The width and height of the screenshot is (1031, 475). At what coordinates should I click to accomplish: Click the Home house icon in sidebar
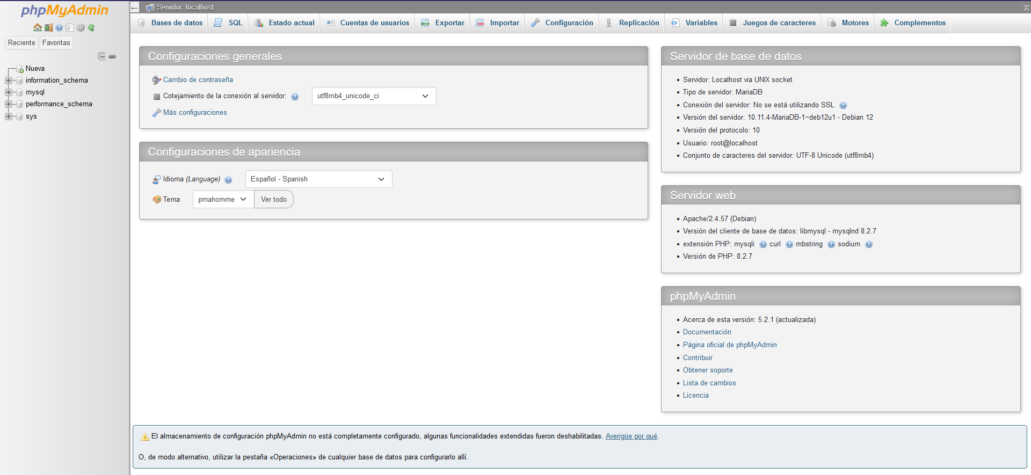37,27
